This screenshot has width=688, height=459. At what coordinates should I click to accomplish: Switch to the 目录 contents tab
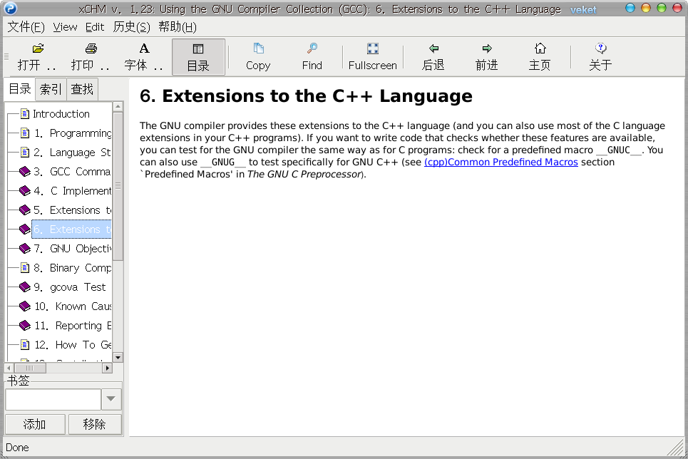click(20, 88)
